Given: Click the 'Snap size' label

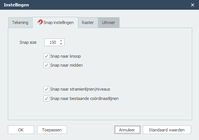Looking at the screenshot, I should tap(28, 42).
